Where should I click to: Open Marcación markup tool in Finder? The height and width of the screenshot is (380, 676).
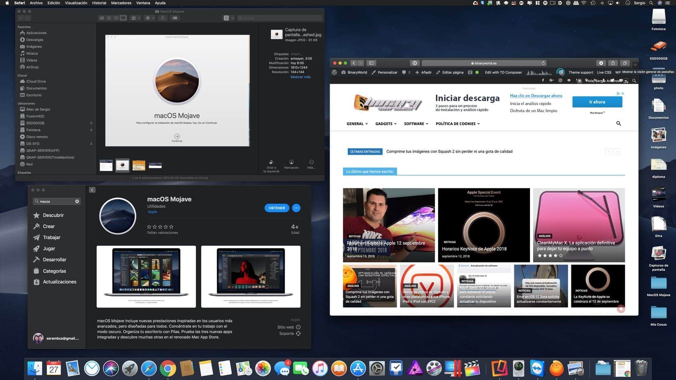click(x=291, y=164)
